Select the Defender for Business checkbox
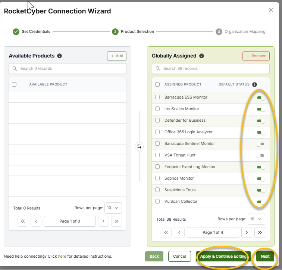The image size is (282, 270). (157, 120)
